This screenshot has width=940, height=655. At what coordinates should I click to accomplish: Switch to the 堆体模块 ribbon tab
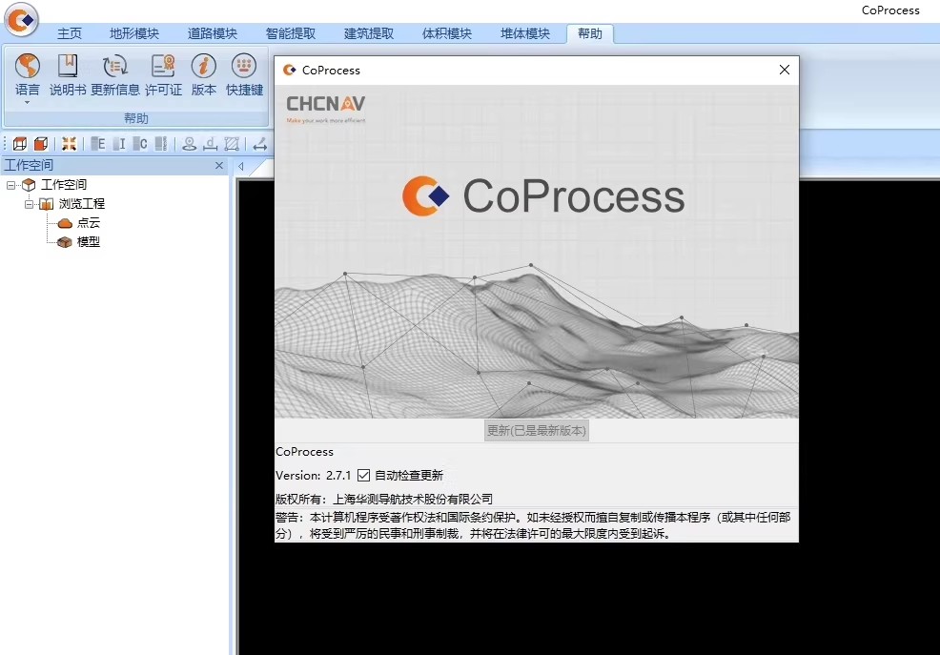(525, 33)
